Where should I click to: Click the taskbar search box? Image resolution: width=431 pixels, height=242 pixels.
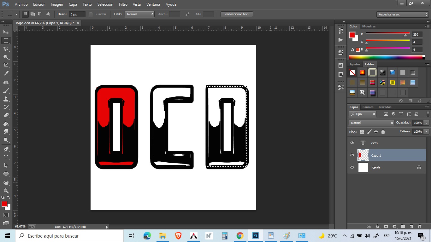[69, 236]
